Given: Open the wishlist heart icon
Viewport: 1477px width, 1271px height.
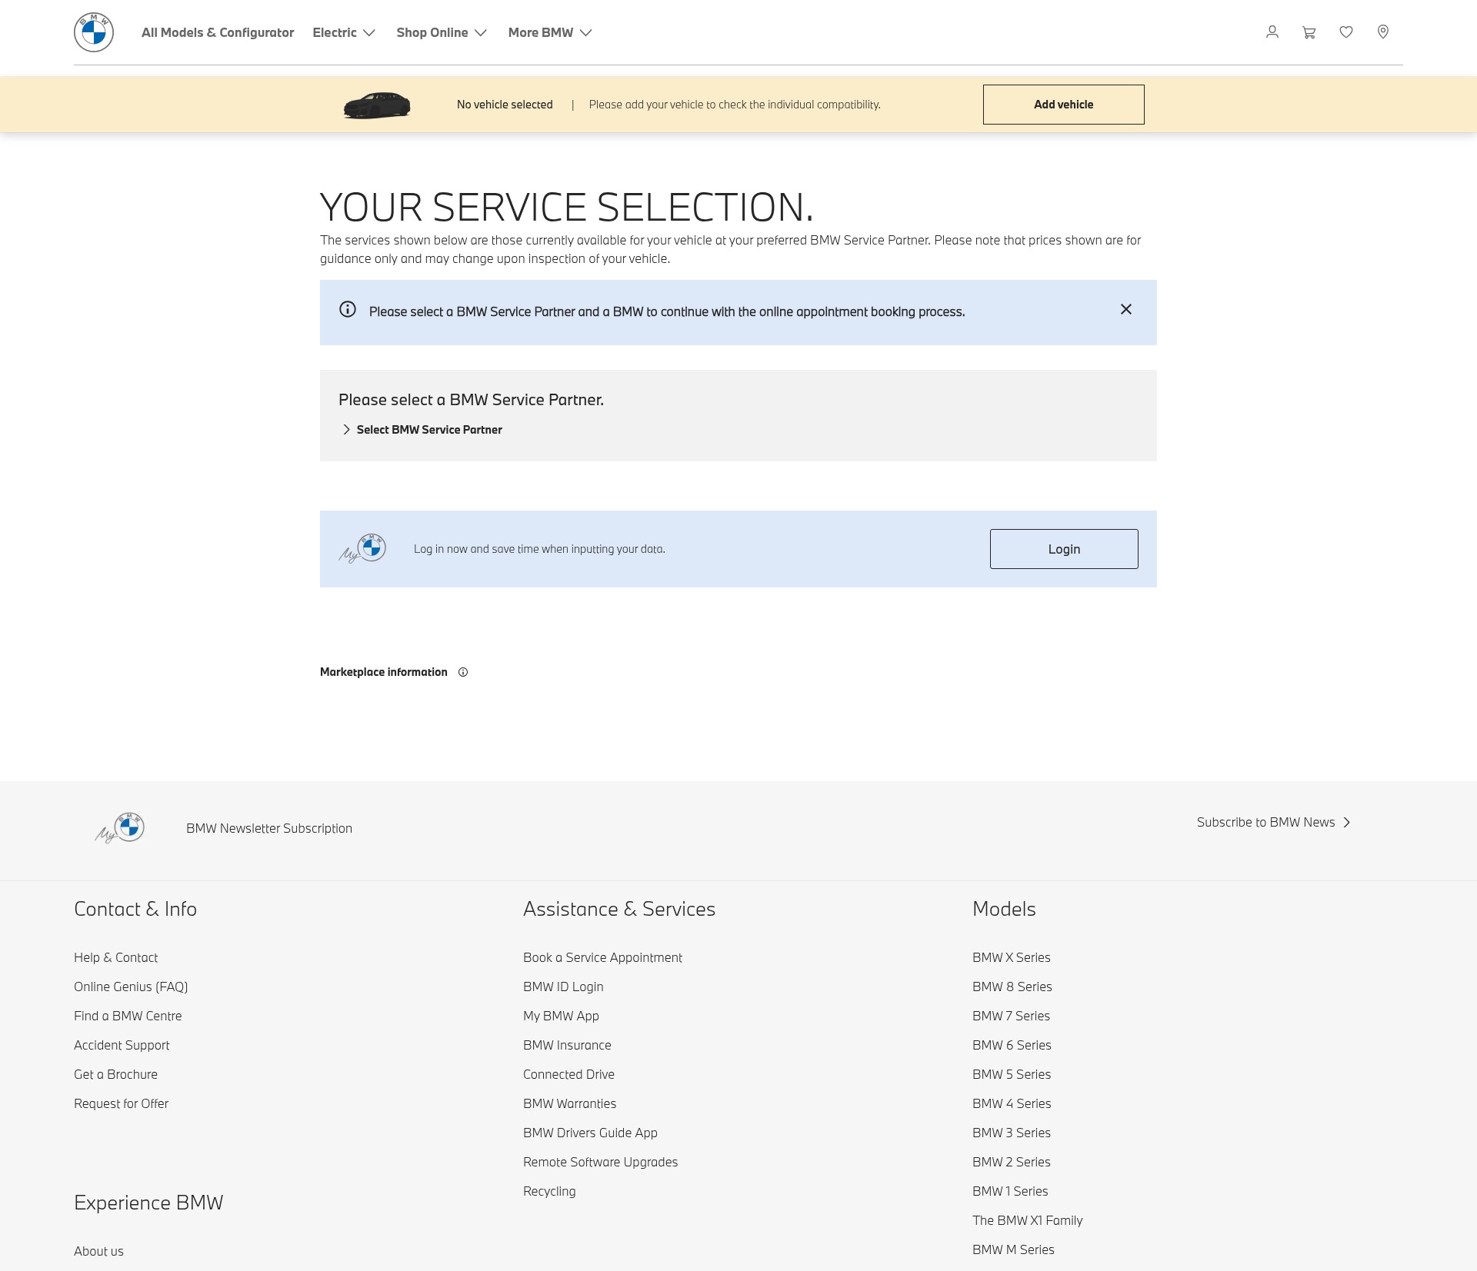Looking at the screenshot, I should (x=1346, y=32).
